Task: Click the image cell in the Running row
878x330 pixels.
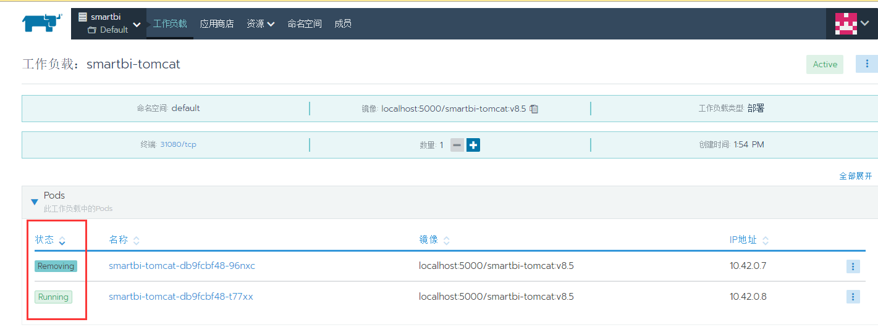Action: pos(496,297)
